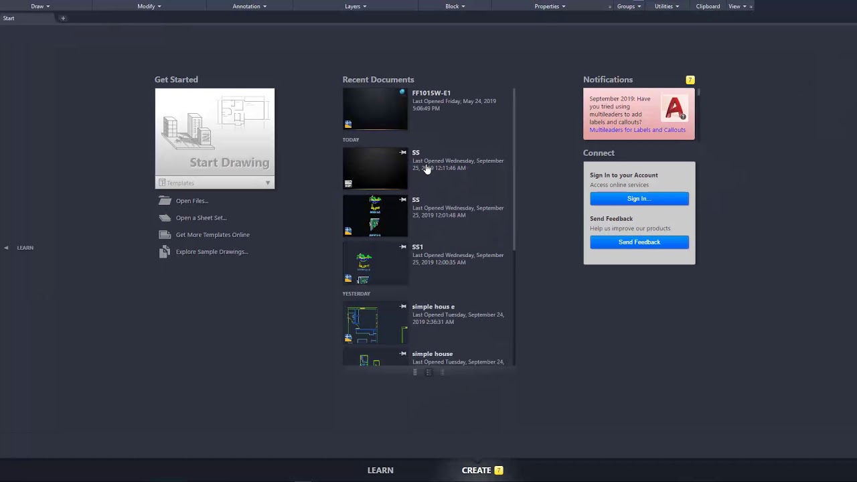The image size is (857, 482).
Task: Switch recent documents to list view
Action: click(x=443, y=372)
